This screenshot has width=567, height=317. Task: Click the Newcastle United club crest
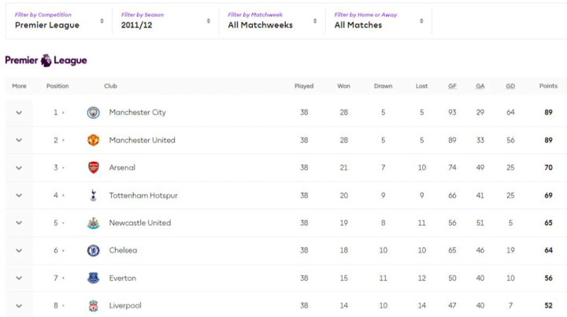tap(93, 223)
